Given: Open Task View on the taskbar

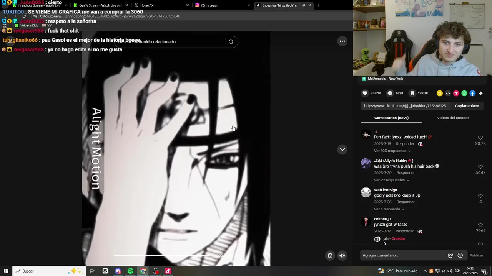Looking at the screenshot, I should click(x=92, y=271).
